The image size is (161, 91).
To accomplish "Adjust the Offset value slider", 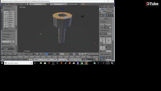I will pyautogui.click(x=8, y=41).
